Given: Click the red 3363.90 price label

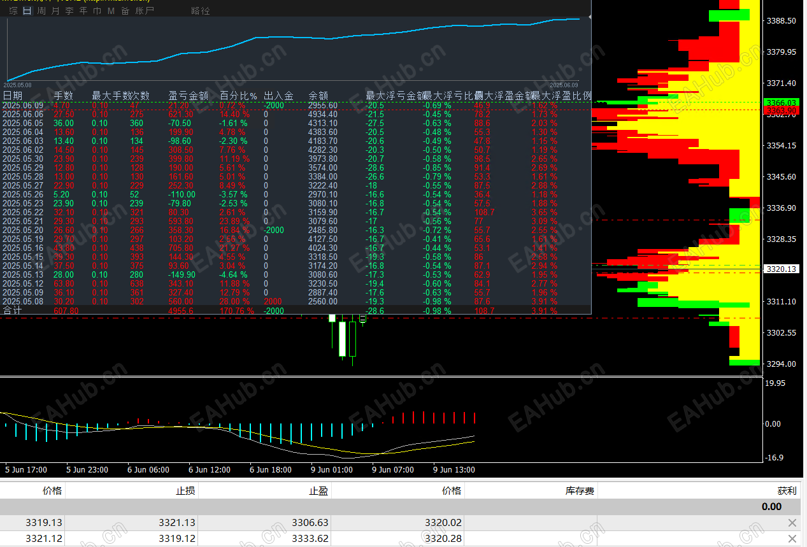Looking at the screenshot, I should 780,110.
